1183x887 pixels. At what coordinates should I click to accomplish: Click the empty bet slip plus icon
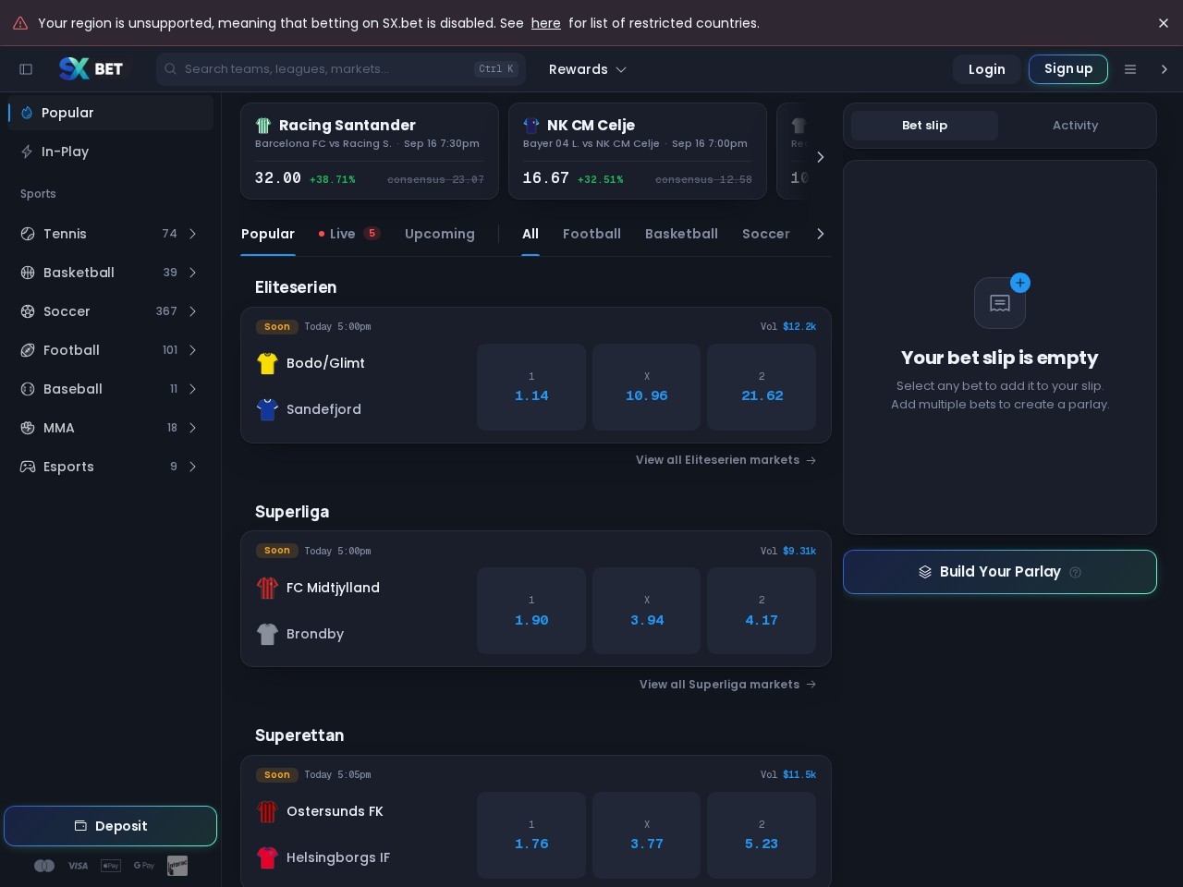pos(1020,283)
